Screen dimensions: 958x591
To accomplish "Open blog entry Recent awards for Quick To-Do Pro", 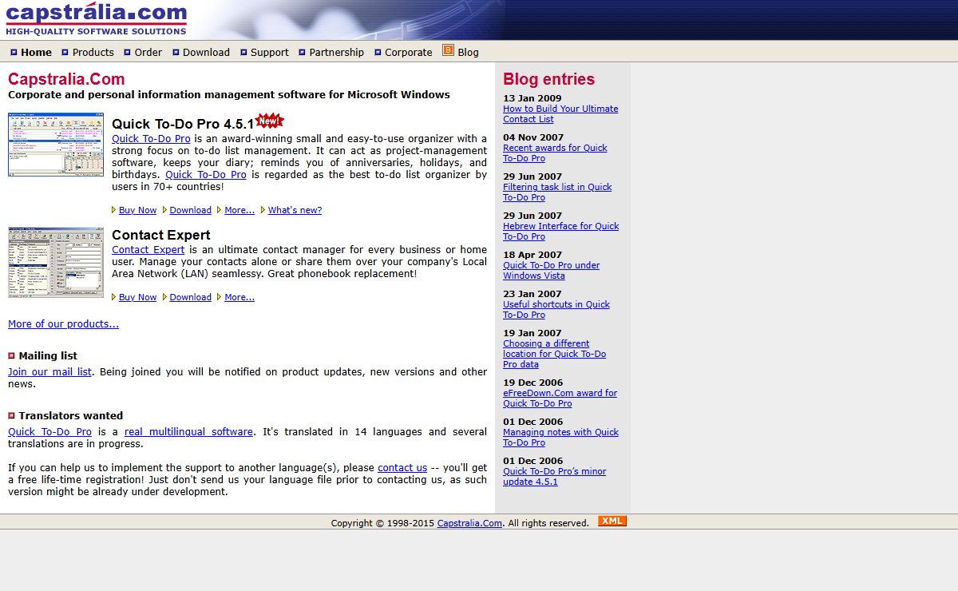I will pos(555,153).
